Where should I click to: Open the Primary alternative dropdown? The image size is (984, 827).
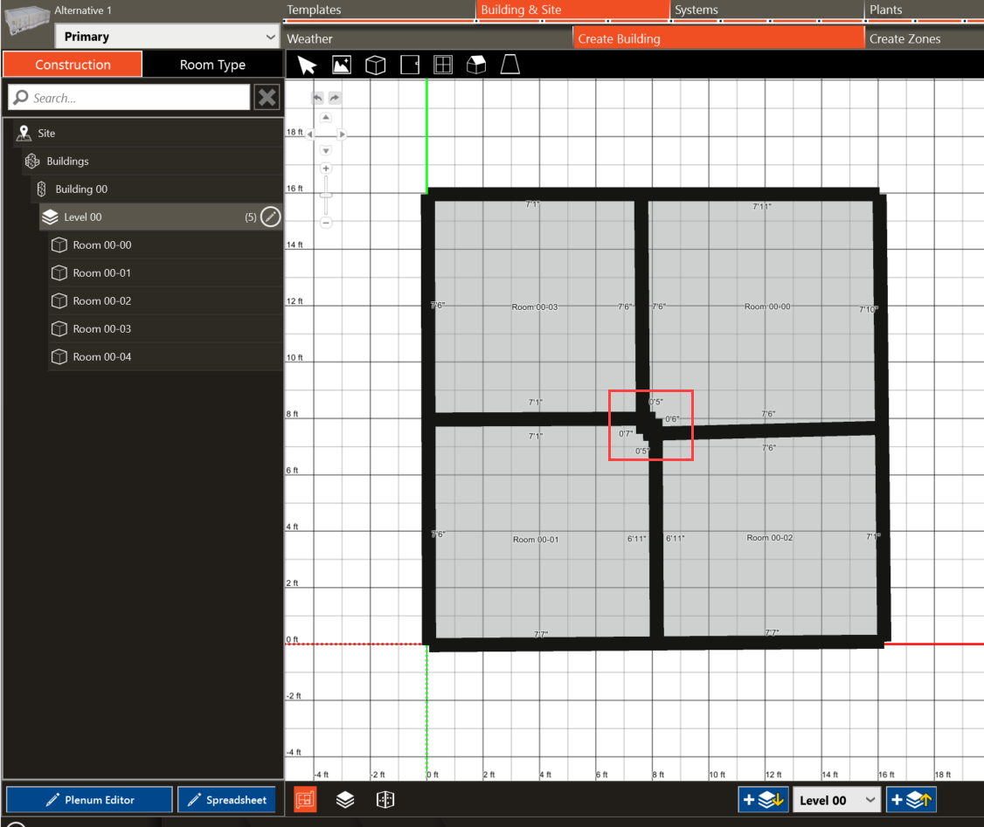[167, 37]
